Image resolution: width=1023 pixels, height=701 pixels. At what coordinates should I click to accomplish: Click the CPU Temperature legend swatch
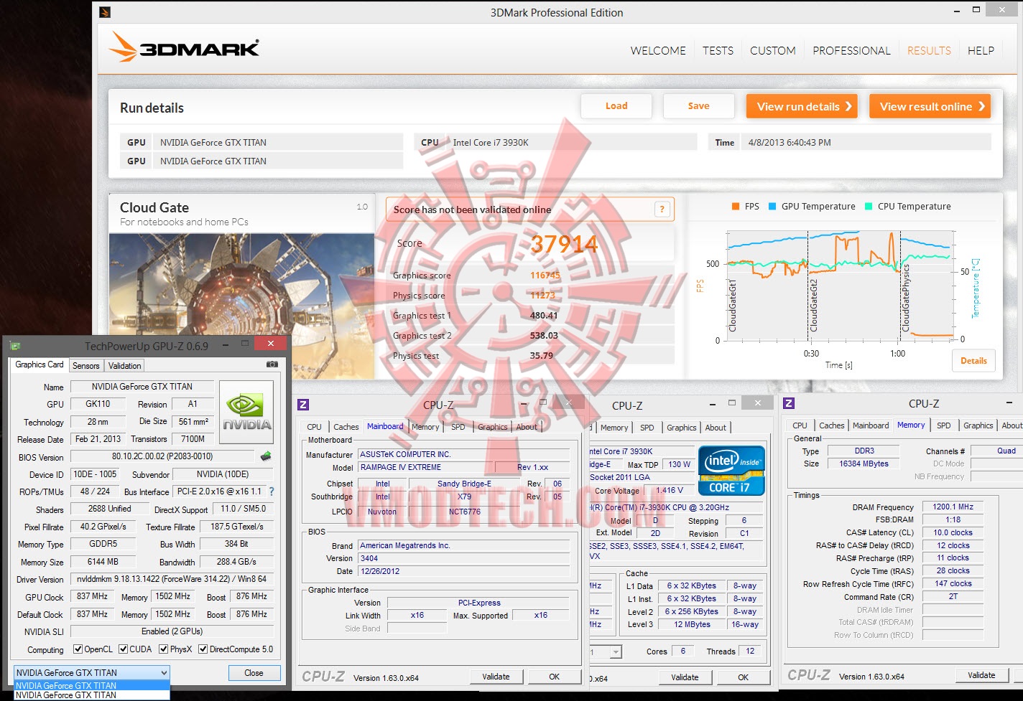click(x=869, y=207)
